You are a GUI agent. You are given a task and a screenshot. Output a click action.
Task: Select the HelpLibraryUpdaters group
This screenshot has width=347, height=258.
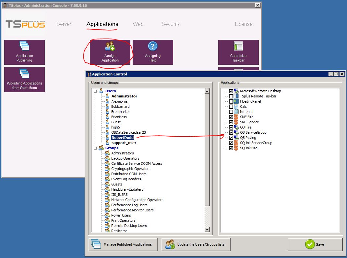tap(127, 189)
